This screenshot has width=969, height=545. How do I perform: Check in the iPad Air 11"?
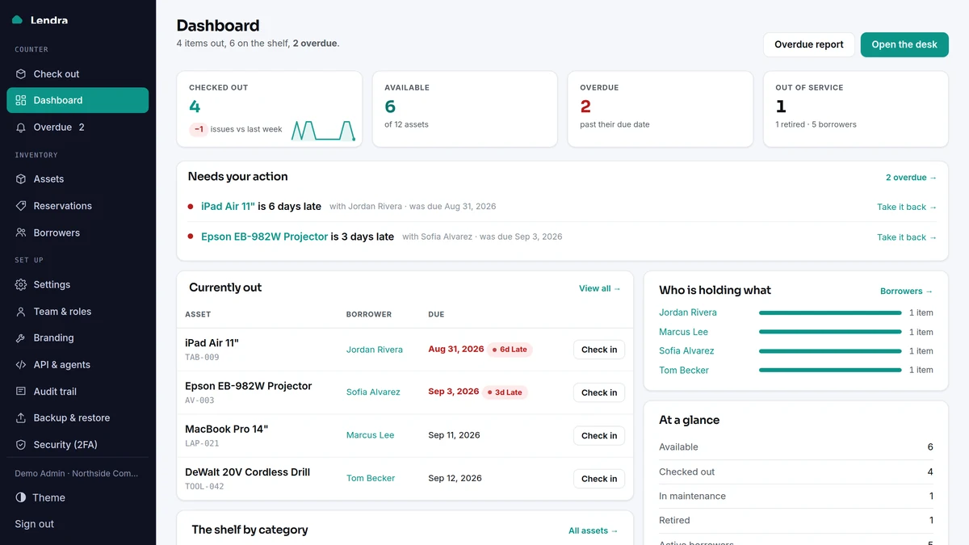tap(599, 350)
